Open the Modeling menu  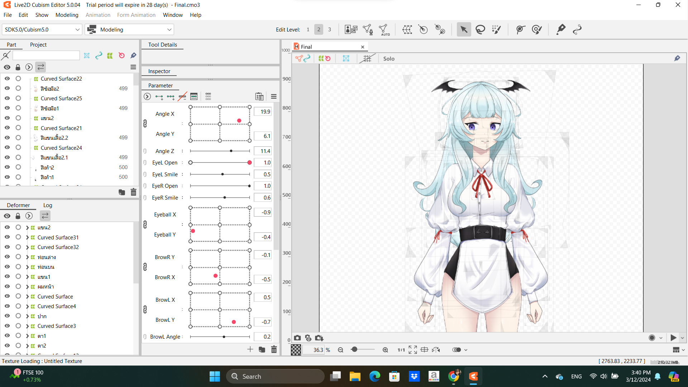(x=67, y=15)
